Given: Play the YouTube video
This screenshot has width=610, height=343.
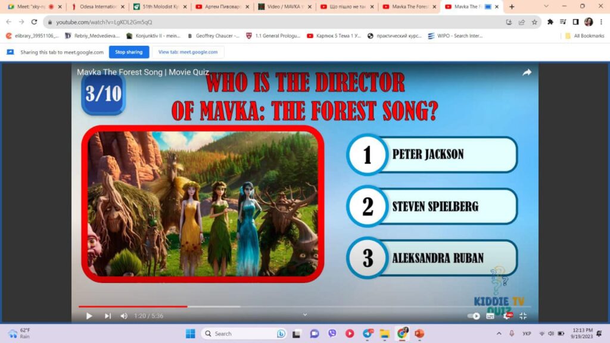Looking at the screenshot, I should click(x=89, y=316).
